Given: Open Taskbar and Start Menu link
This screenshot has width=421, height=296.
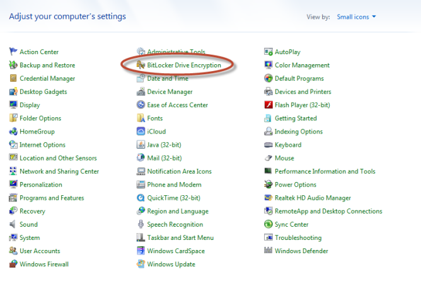Looking at the screenshot, I should [x=180, y=238].
